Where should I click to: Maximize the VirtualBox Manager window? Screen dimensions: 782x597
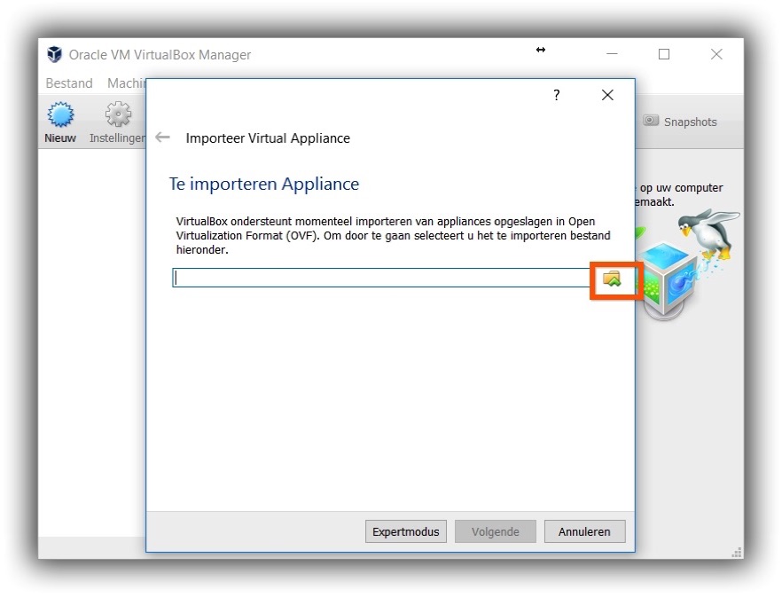[664, 54]
